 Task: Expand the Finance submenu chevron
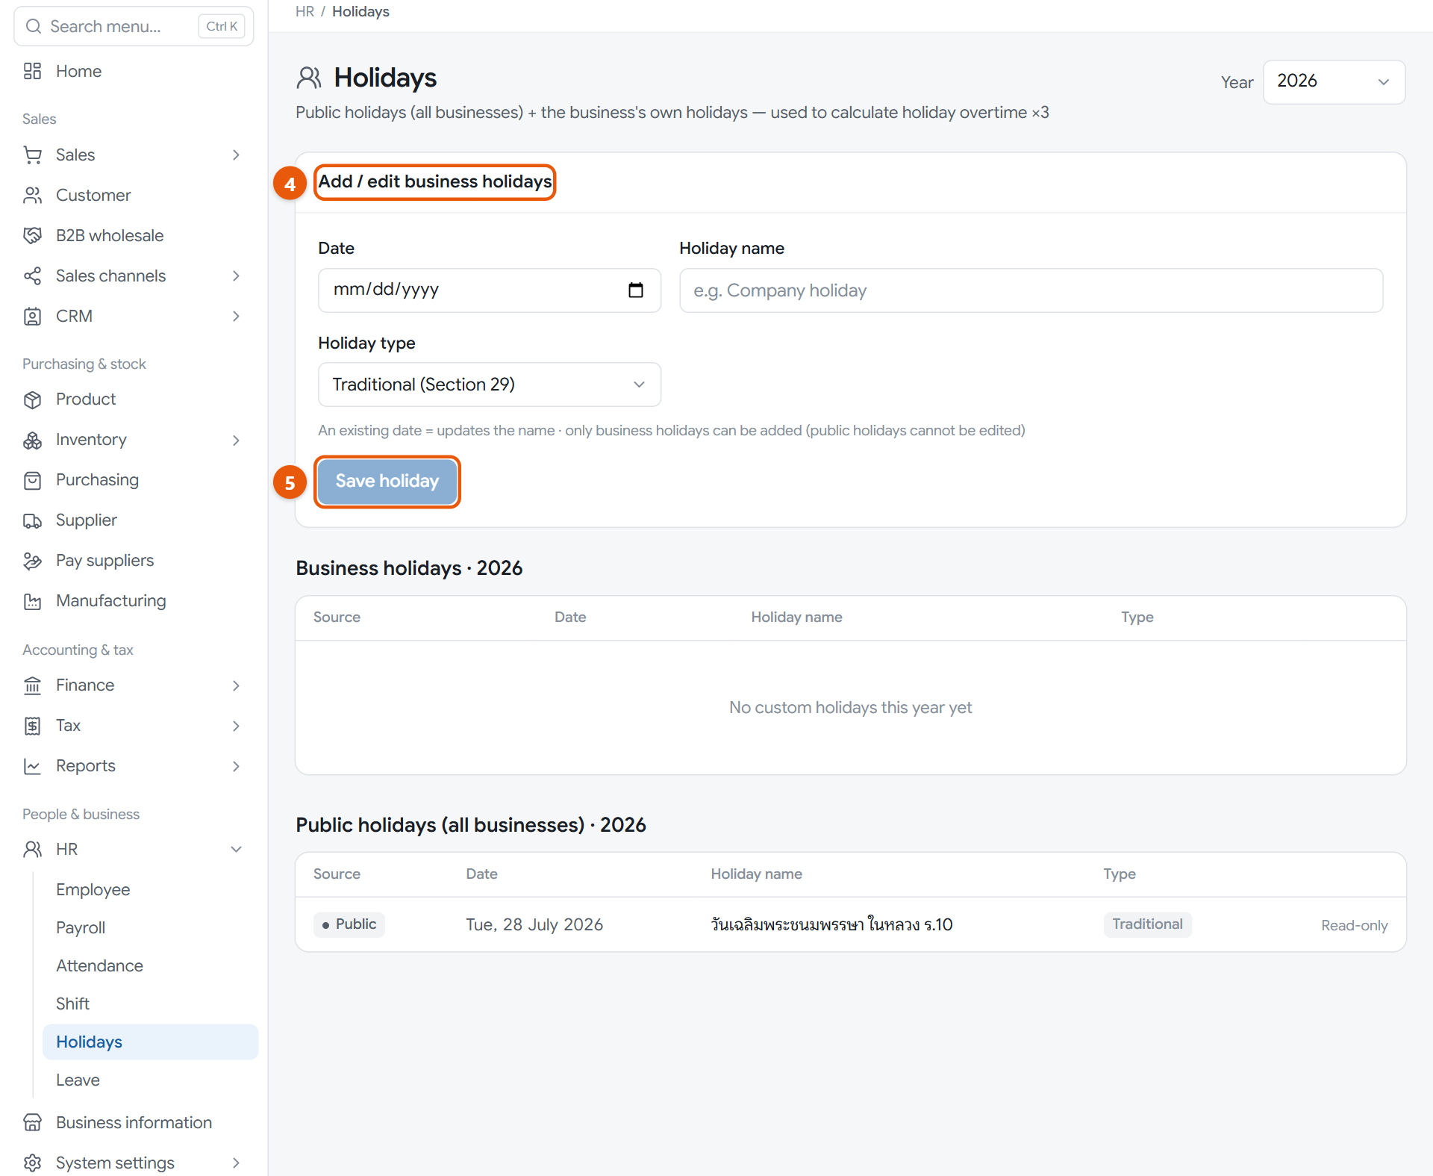point(236,685)
